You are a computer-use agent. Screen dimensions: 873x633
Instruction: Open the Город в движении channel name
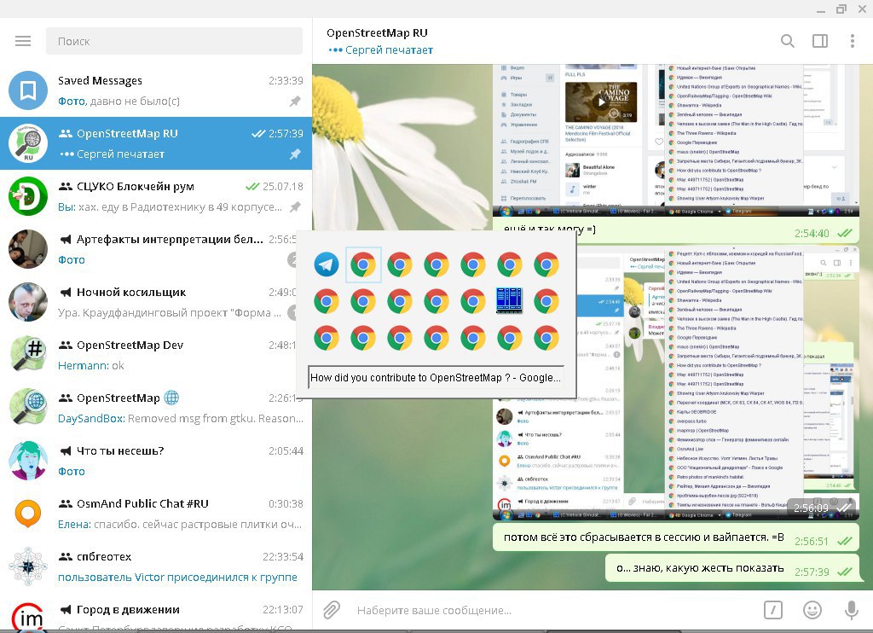(128, 610)
